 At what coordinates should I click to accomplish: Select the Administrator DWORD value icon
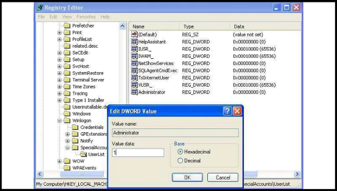(x=135, y=92)
